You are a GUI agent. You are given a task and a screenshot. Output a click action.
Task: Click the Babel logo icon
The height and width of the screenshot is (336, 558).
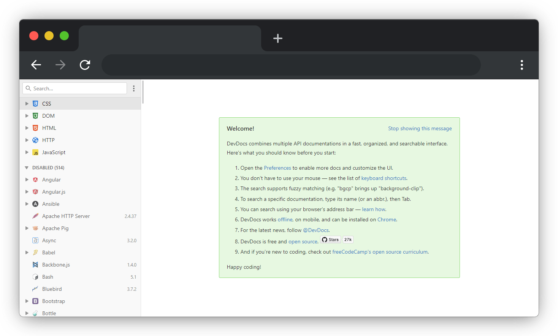tap(35, 252)
